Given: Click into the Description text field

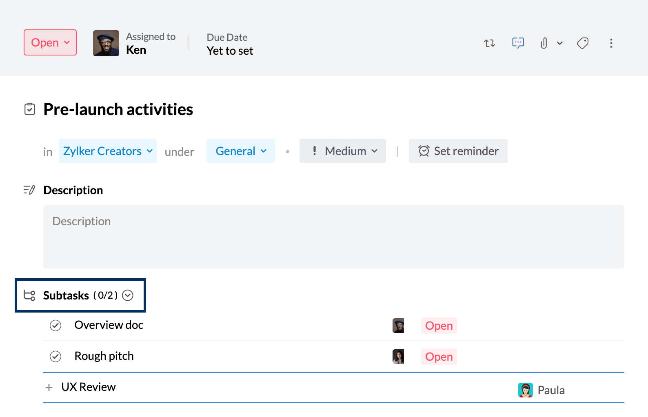Looking at the screenshot, I should (x=334, y=237).
